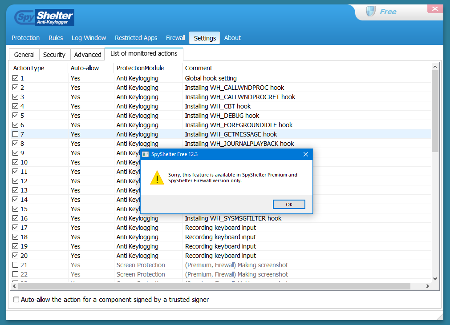The height and width of the screenshot is (325, 450).
Task: Click the Comment column header
Action: pyautogui.click(x=307, y=68)
